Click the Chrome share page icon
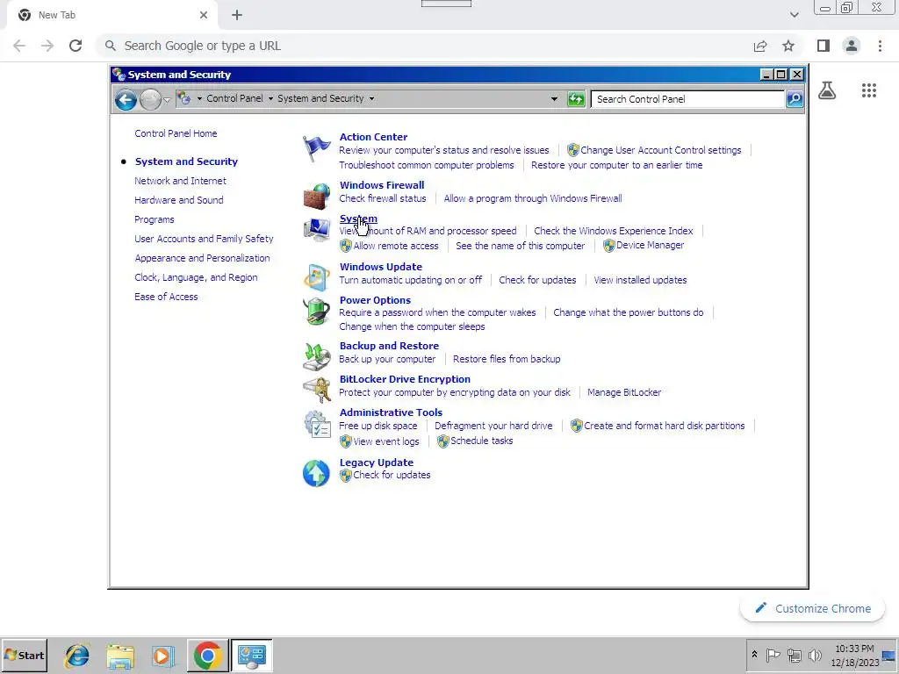The height and width of the screenshot is (674, 899). point(760,46)
